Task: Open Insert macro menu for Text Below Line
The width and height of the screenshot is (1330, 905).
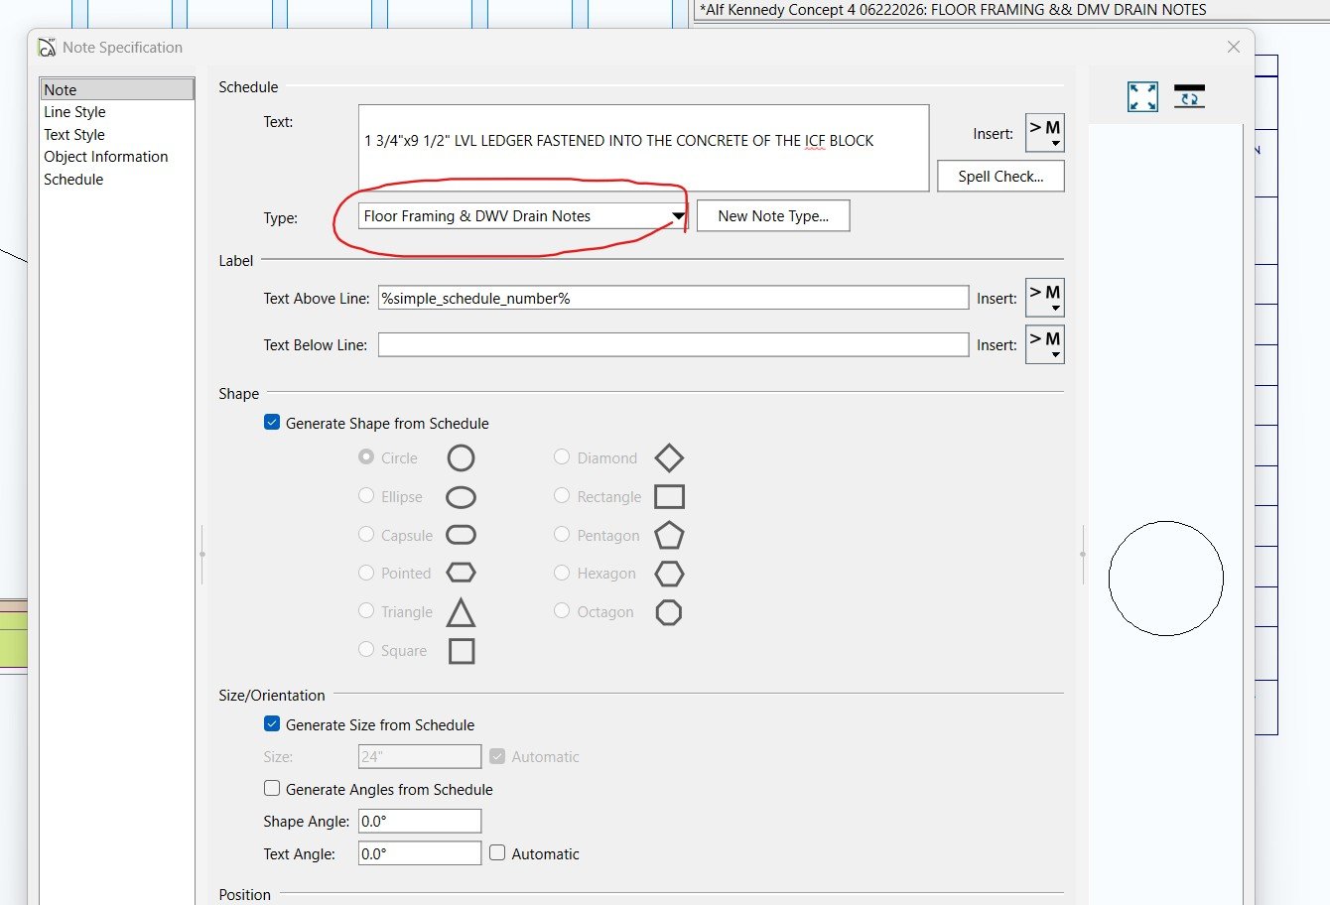Action: tap(1044, 344)
